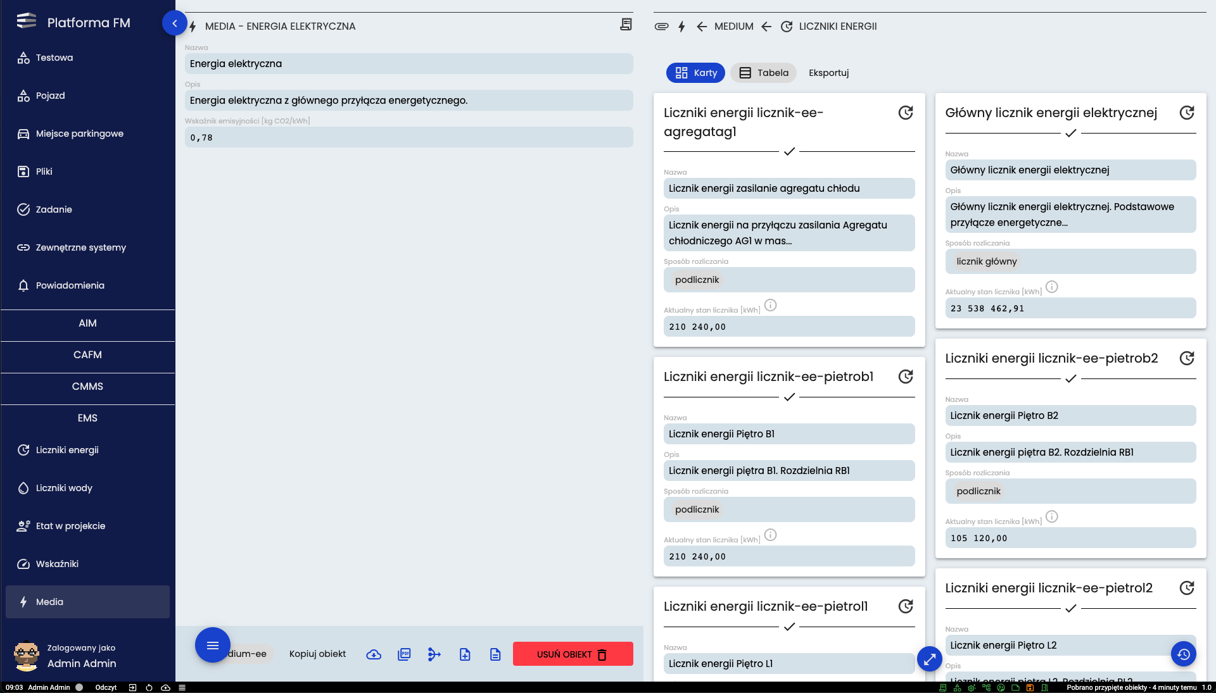Show info for pietrob1 meter reading
The width and height of the screenshot is (1216, 693).
coord(770,535)
